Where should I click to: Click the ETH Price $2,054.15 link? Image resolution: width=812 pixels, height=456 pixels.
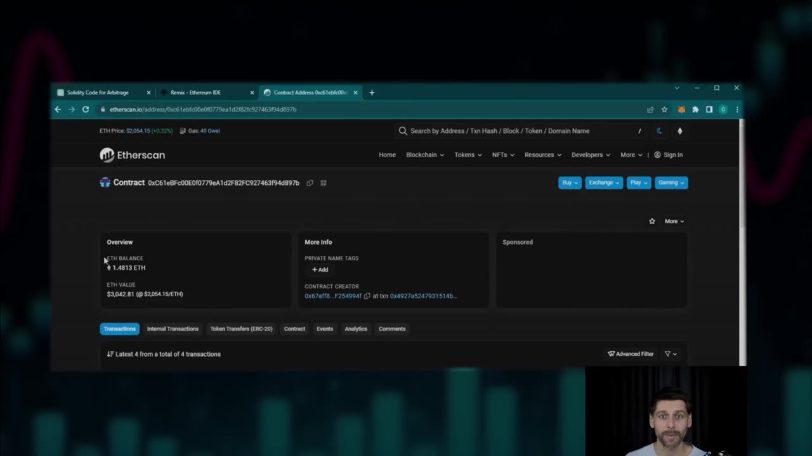coord(138,131)
